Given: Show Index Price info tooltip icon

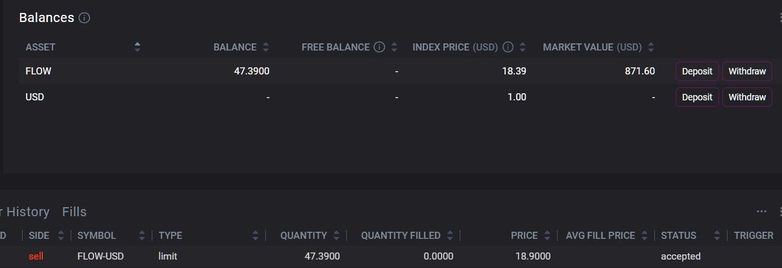Looking at the screenshot, I should click(x=508, y=47).
